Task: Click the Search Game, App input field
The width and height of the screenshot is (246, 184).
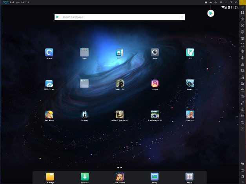Action: (x=120, y=17)
